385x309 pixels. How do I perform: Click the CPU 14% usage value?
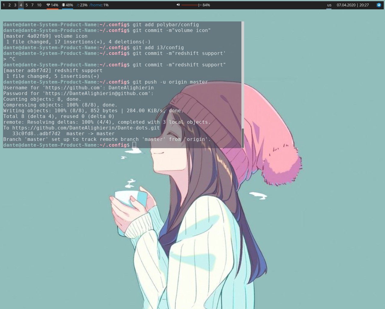54,5
